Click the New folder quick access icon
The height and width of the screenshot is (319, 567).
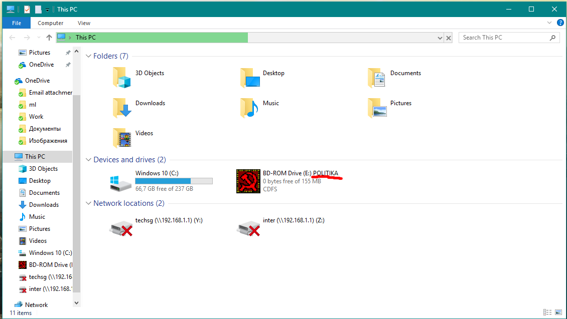coord(38,10)
